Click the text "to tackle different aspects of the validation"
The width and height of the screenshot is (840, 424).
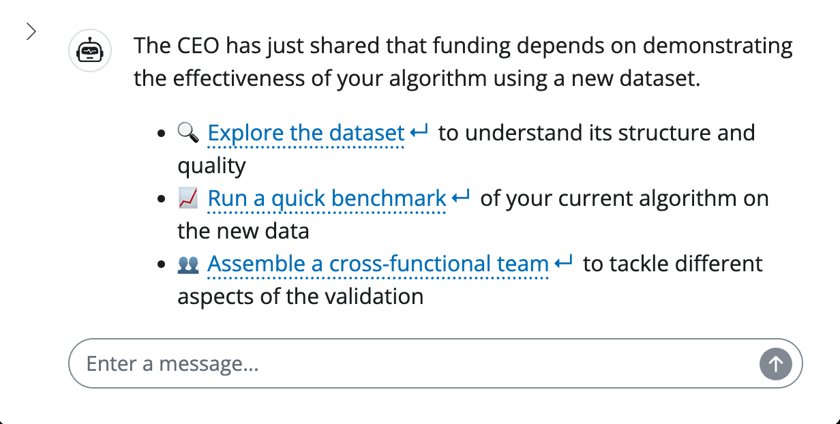click(672, 264)
